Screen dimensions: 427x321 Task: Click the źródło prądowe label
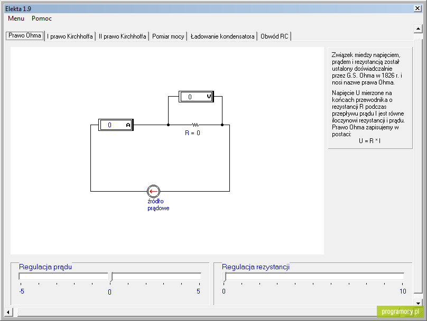click(158, 204)
